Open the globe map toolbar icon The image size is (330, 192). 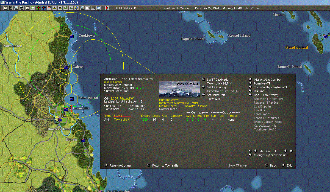pos(76,8)
